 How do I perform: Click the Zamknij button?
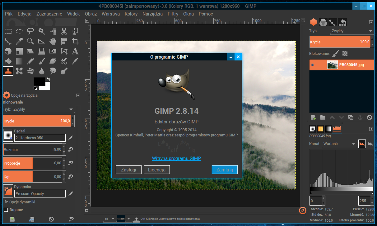coord(225,170)
